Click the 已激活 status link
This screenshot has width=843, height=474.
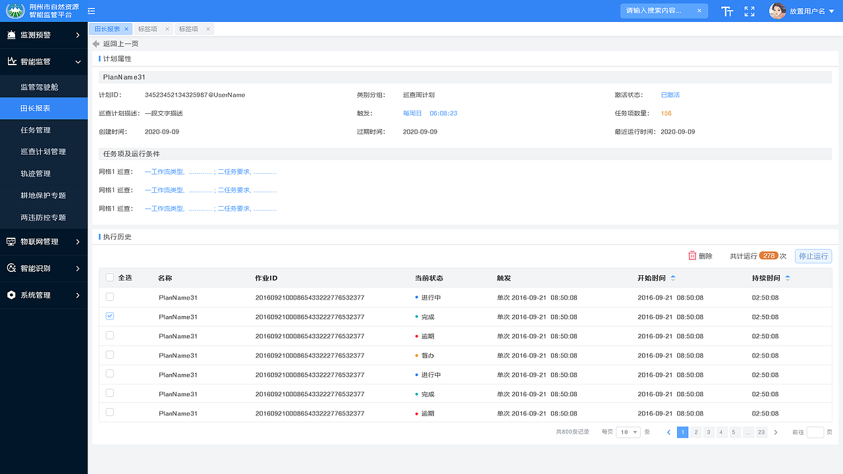670,95
